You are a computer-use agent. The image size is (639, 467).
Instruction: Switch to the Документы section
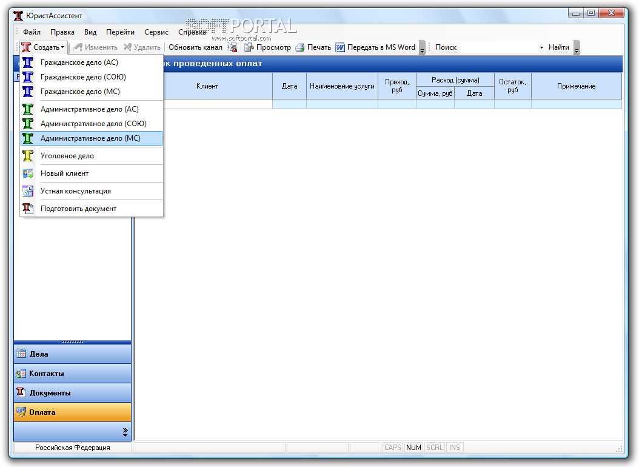(73, 392)
